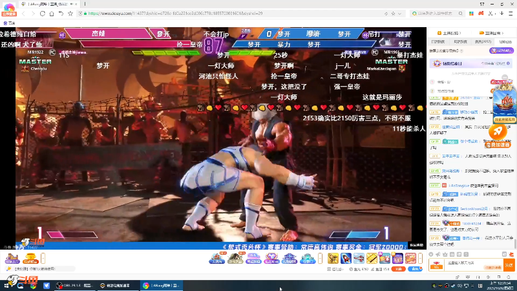The image size is (517, 291).
Task: Click the search magnifier in browser search box
Action: click(461, 14)
